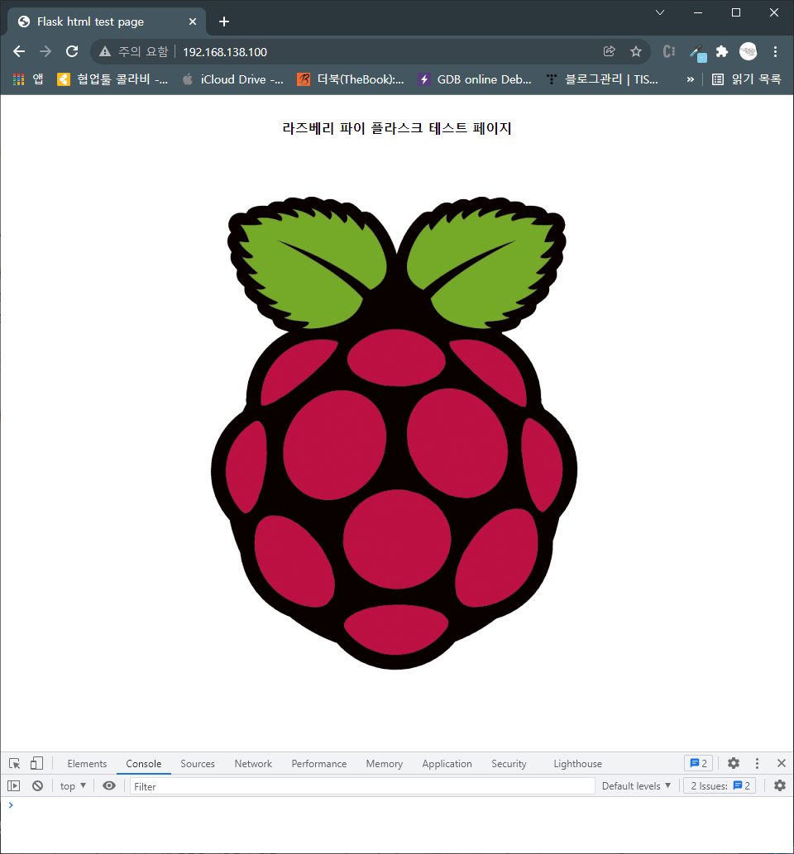The width and height of the screenshot is (794, 854).
Task: Open a new browser tab
Action: [223, 21]
